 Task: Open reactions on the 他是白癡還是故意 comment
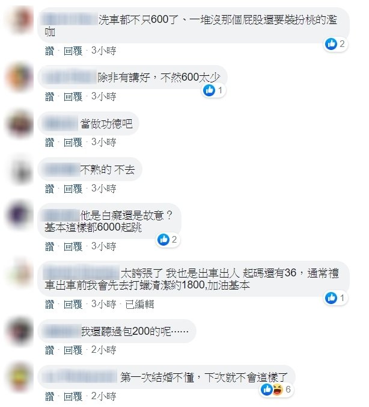click(168, 239)
